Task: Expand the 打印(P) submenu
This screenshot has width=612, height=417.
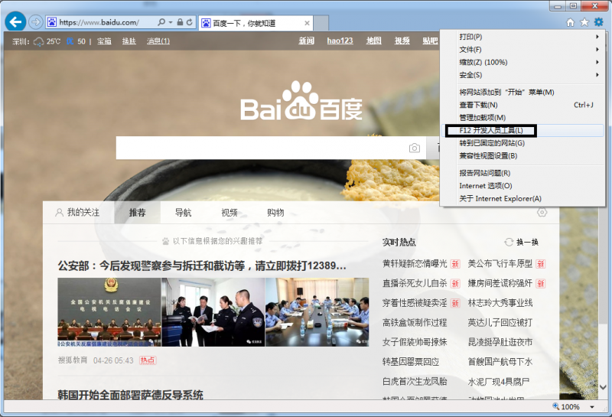Action: [x=597, y=37]
